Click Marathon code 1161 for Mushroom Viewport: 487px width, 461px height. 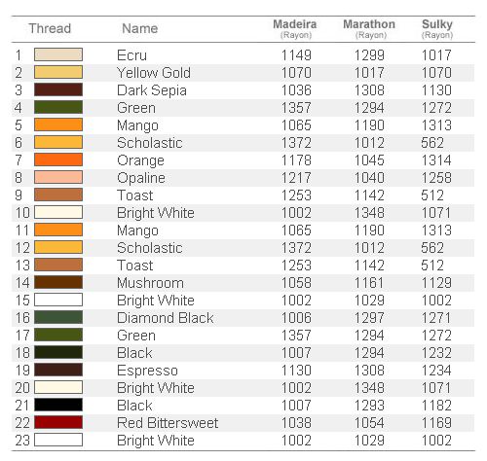tap(369, 283)
